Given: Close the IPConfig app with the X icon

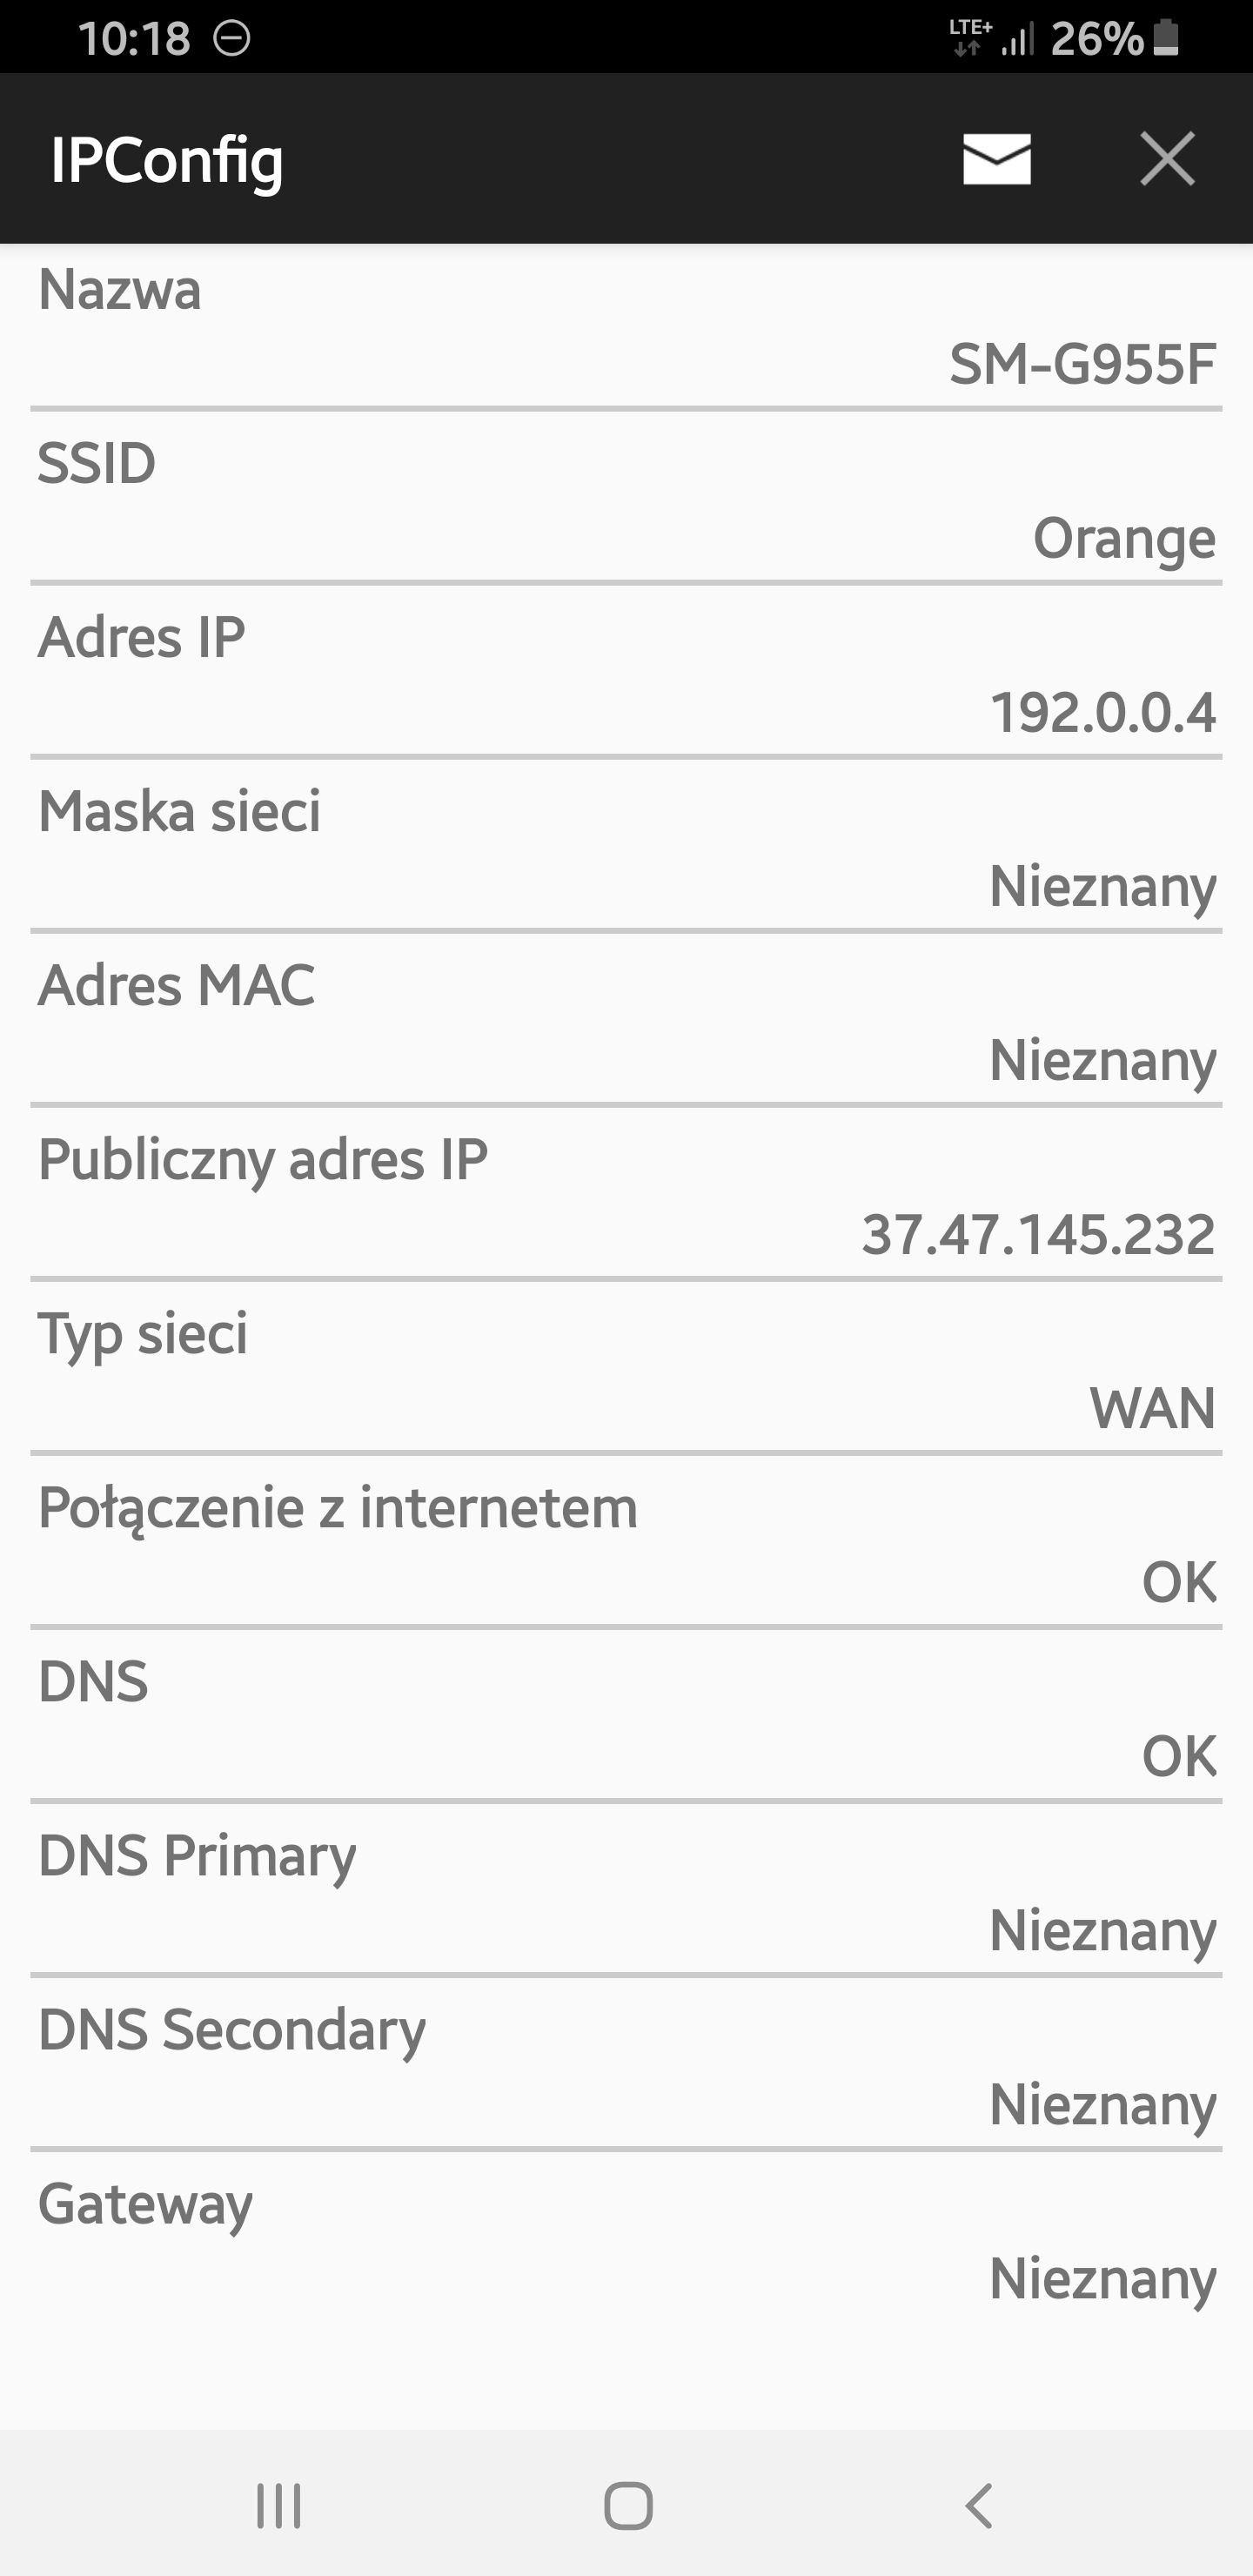Looking at the screenshot, I should [x=1166, y=159].
